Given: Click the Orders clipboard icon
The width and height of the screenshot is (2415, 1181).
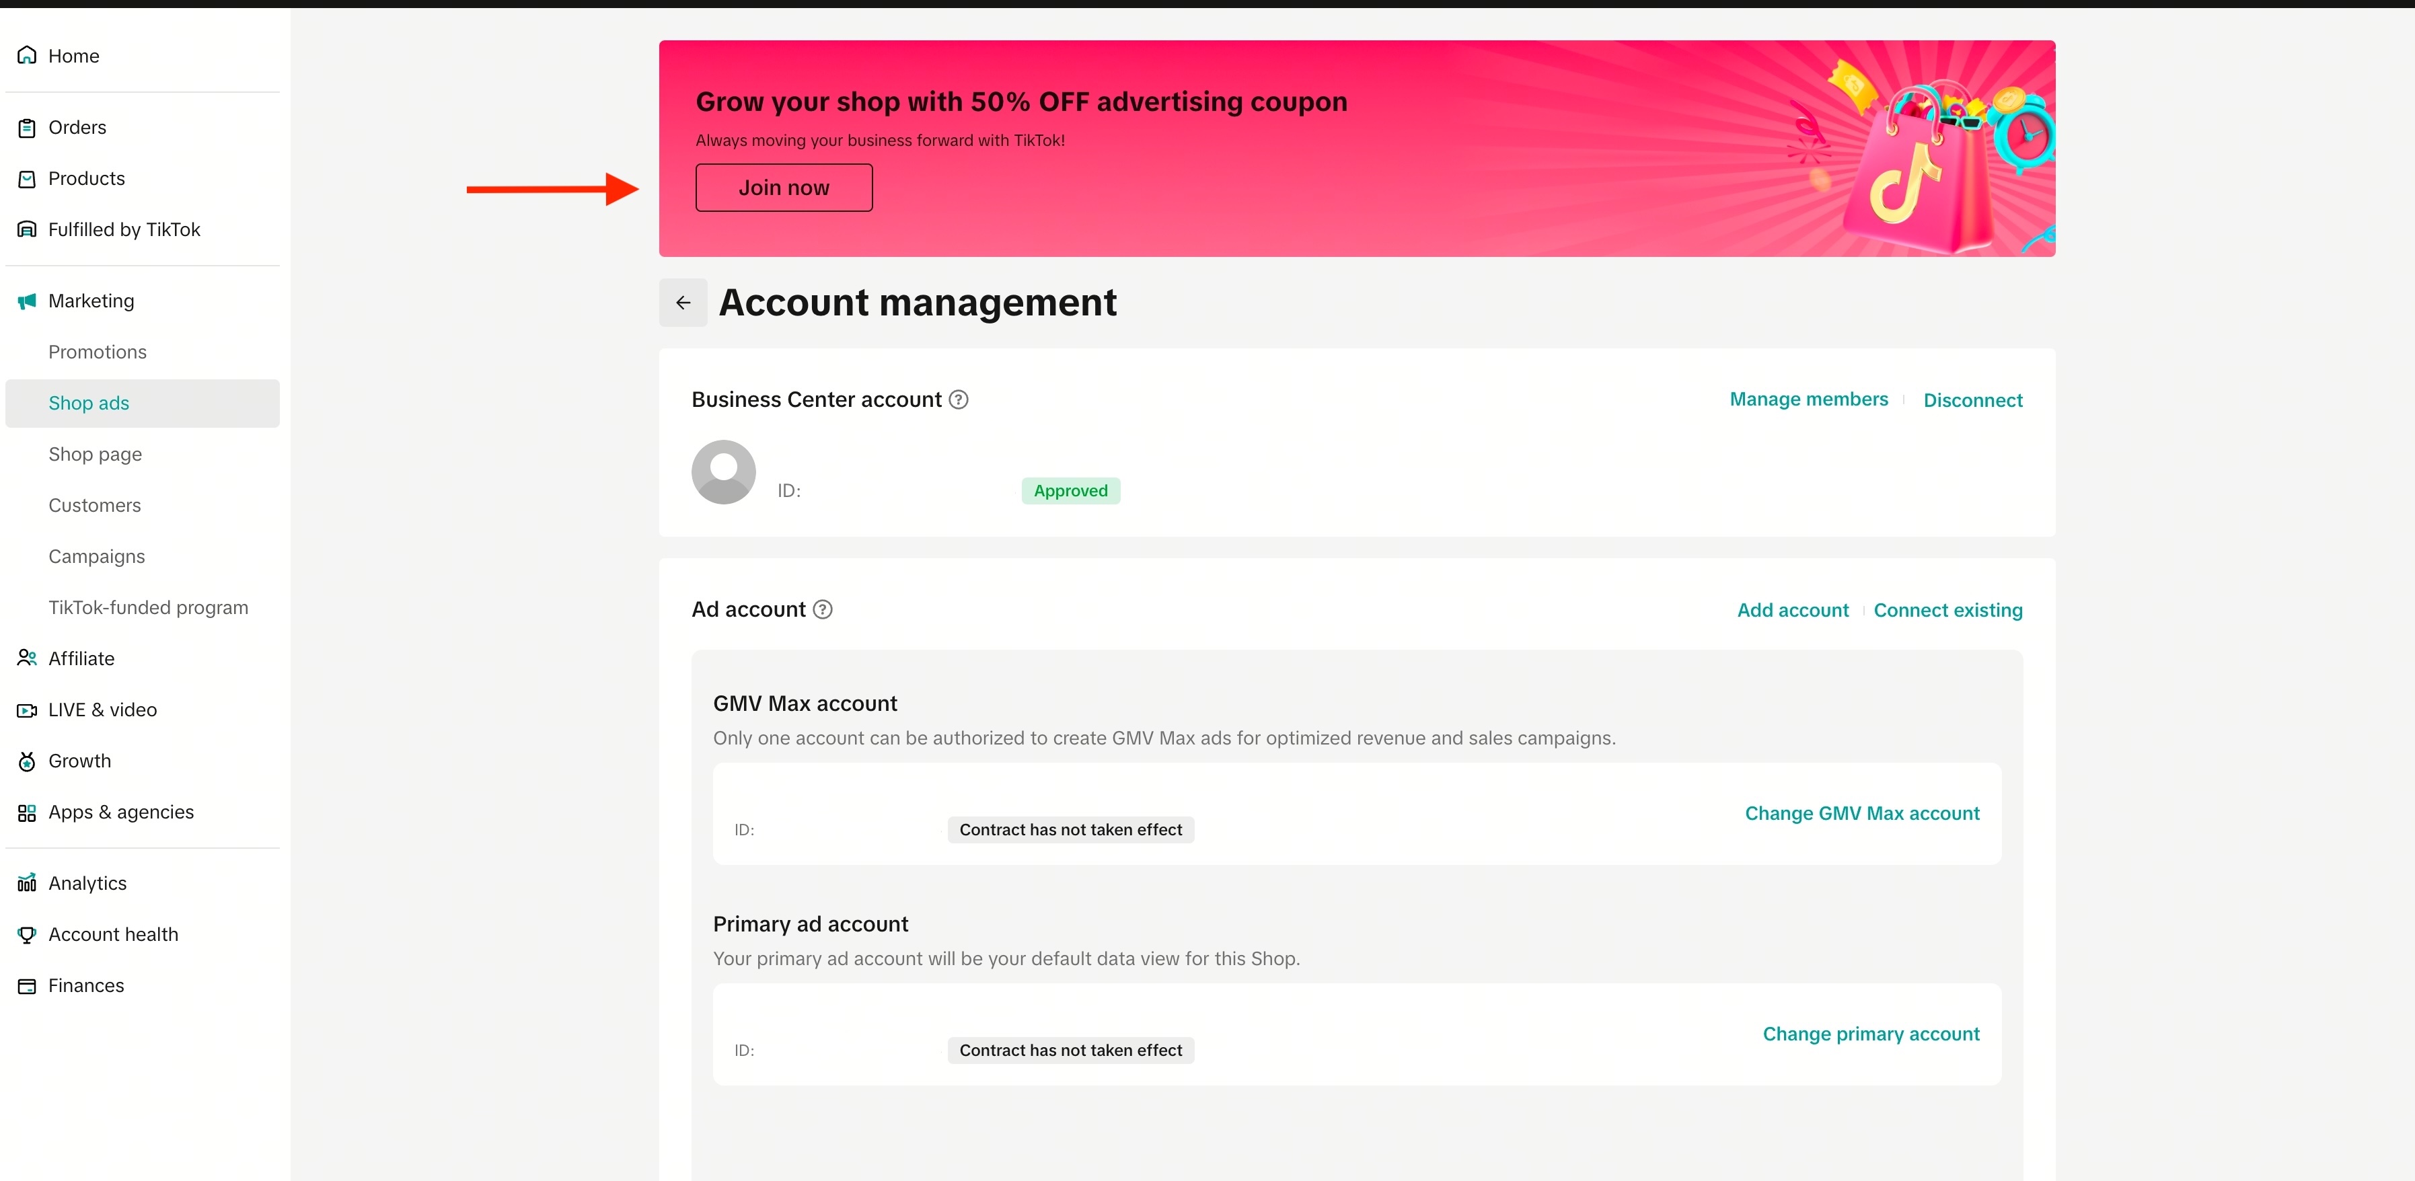Looking at the screenshot, I should pos(27,128).
